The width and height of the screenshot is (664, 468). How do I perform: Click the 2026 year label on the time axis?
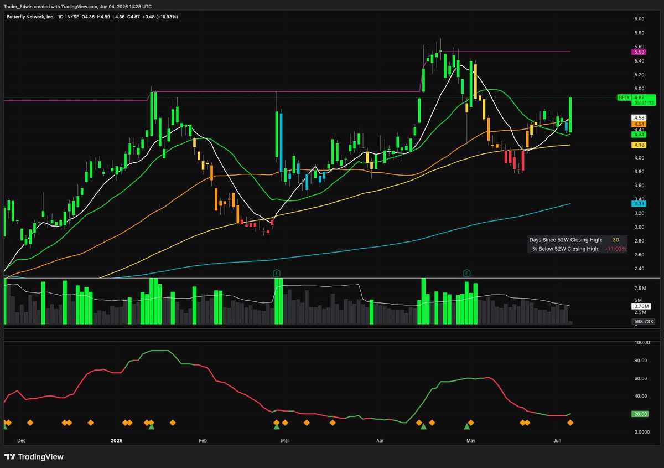116,441
